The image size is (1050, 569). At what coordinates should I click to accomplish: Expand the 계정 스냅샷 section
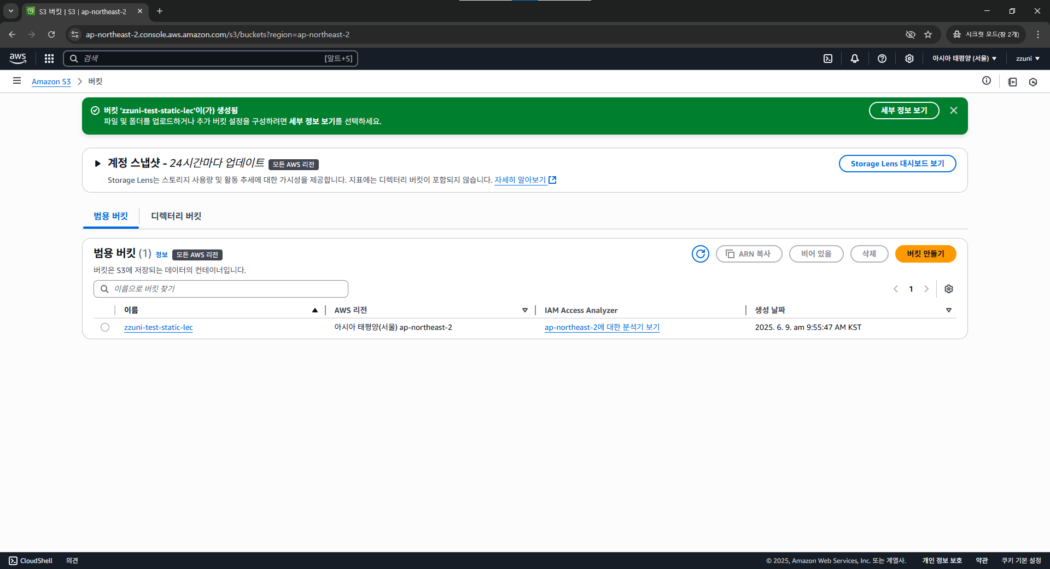97,164
